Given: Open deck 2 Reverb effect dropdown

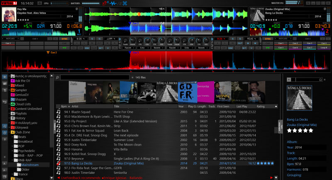Looking at the screenshot, I should pos(202,48).
